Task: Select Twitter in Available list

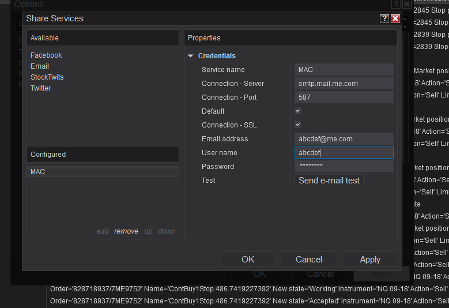Action: coord(41,88)
